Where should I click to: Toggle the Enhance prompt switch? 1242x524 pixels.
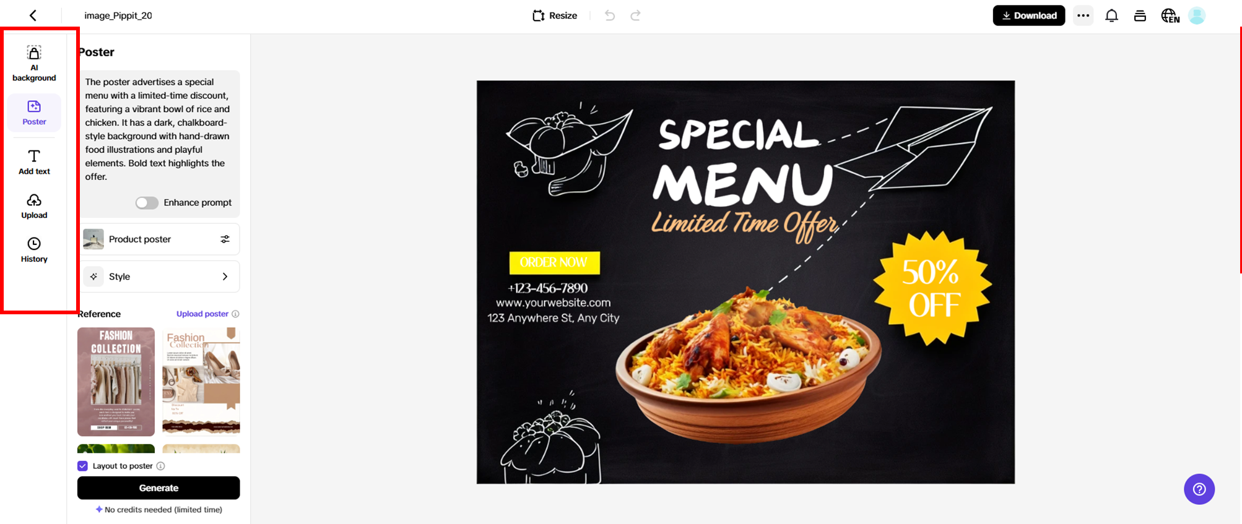click(x=147, y=203)
